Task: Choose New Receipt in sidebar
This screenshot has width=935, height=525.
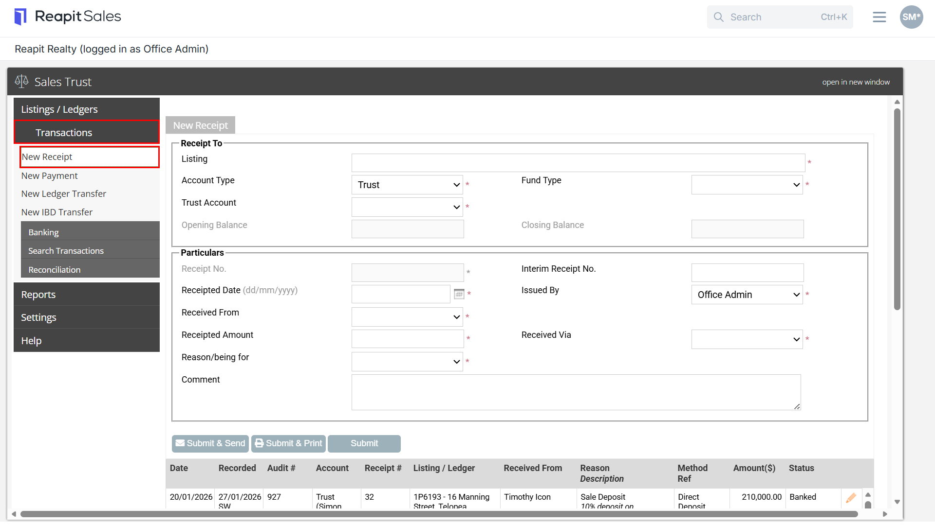Action: pyautogui.click(x=90, y=157)
